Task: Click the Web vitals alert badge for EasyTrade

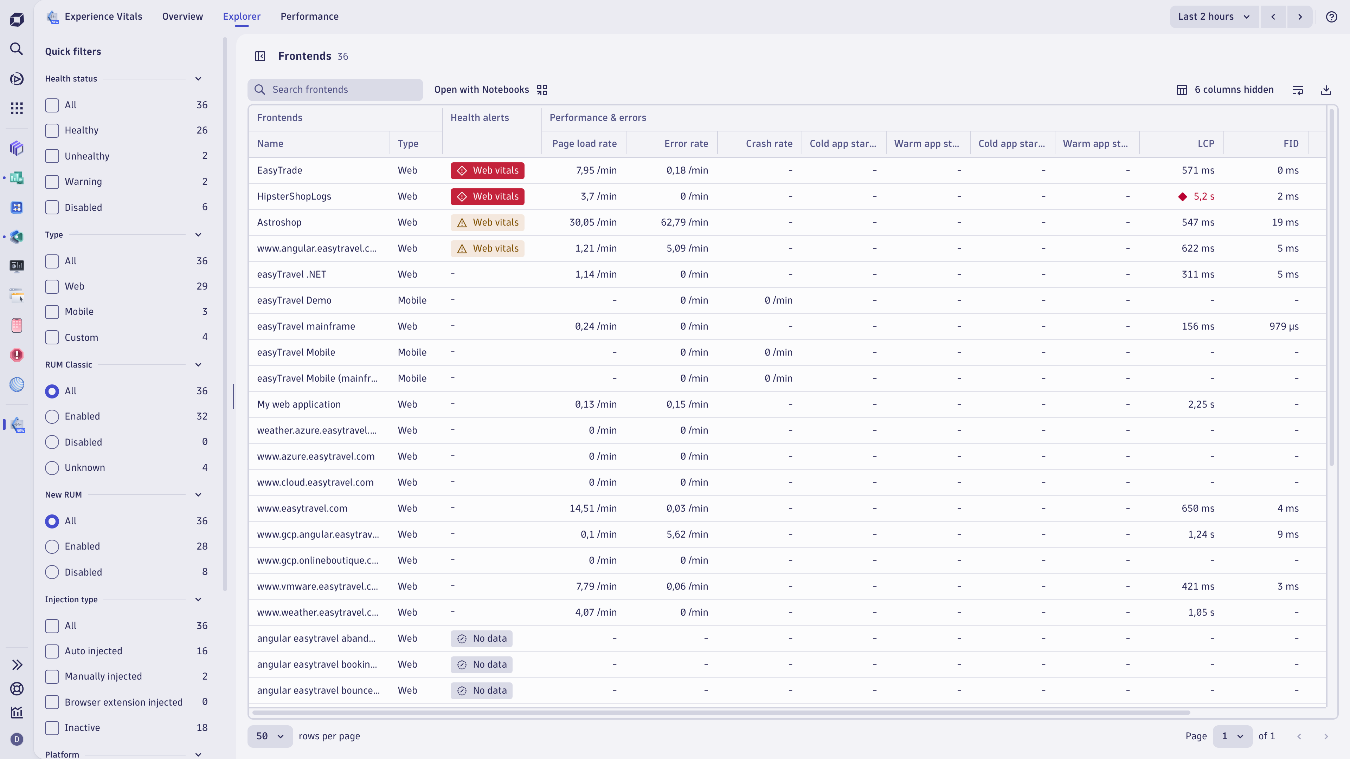Action: [x=487, y=170]
